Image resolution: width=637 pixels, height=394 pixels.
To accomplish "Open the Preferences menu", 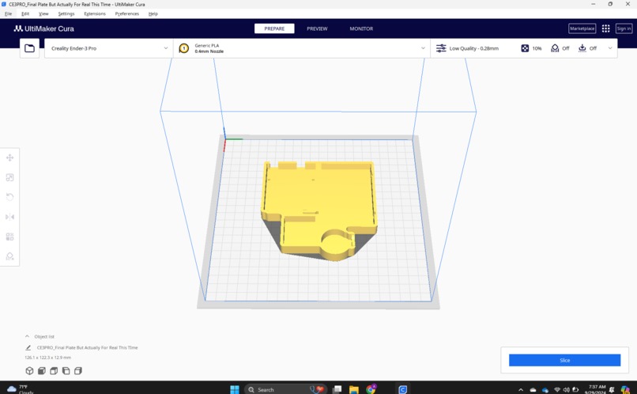I will click(x=126, y=13).
